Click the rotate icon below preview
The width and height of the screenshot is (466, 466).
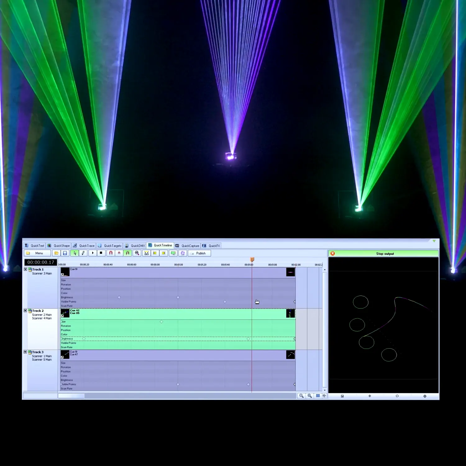[x=397, y=396]
